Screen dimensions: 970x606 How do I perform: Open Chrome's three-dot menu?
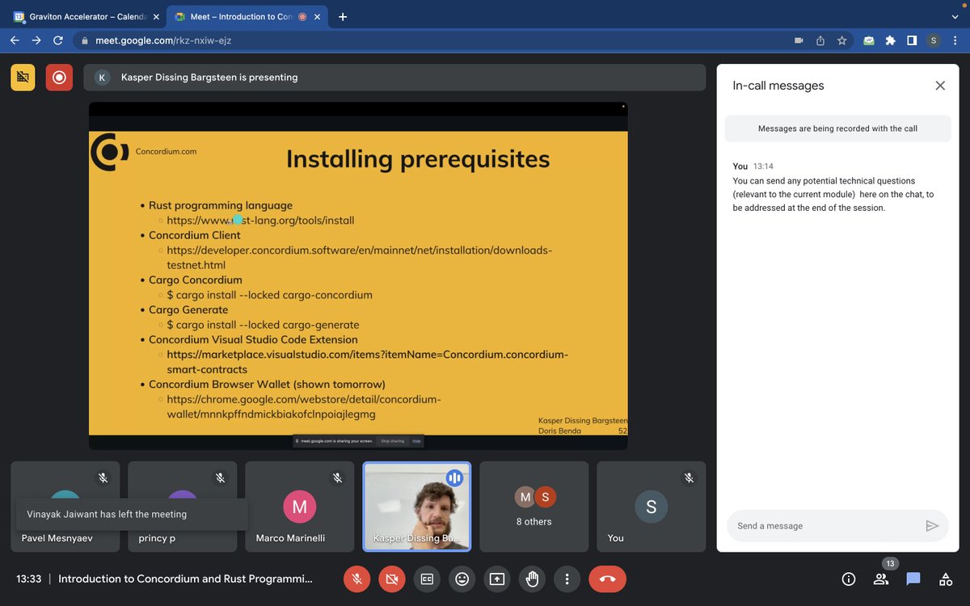(956, 40)
